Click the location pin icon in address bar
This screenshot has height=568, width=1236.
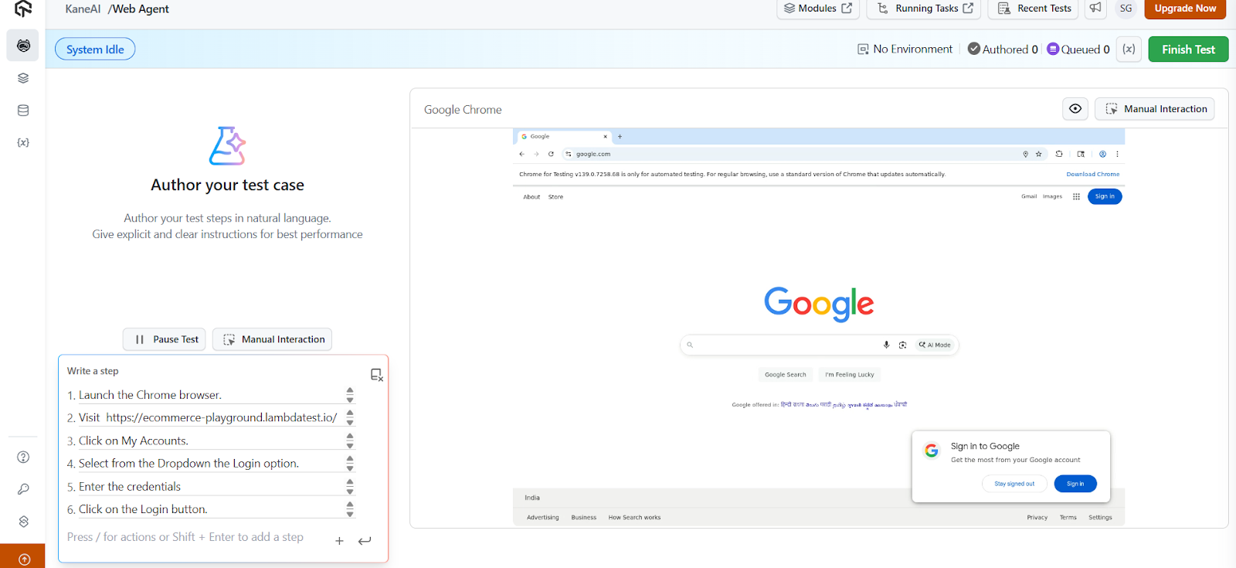coord(1026,154)
